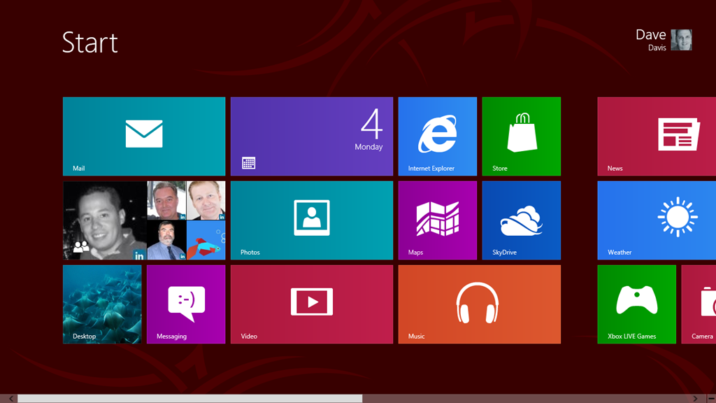Viewport: 716px width, 403px height.
Task: Open the SkyDrive cloud tile
Action: (522, 220)
